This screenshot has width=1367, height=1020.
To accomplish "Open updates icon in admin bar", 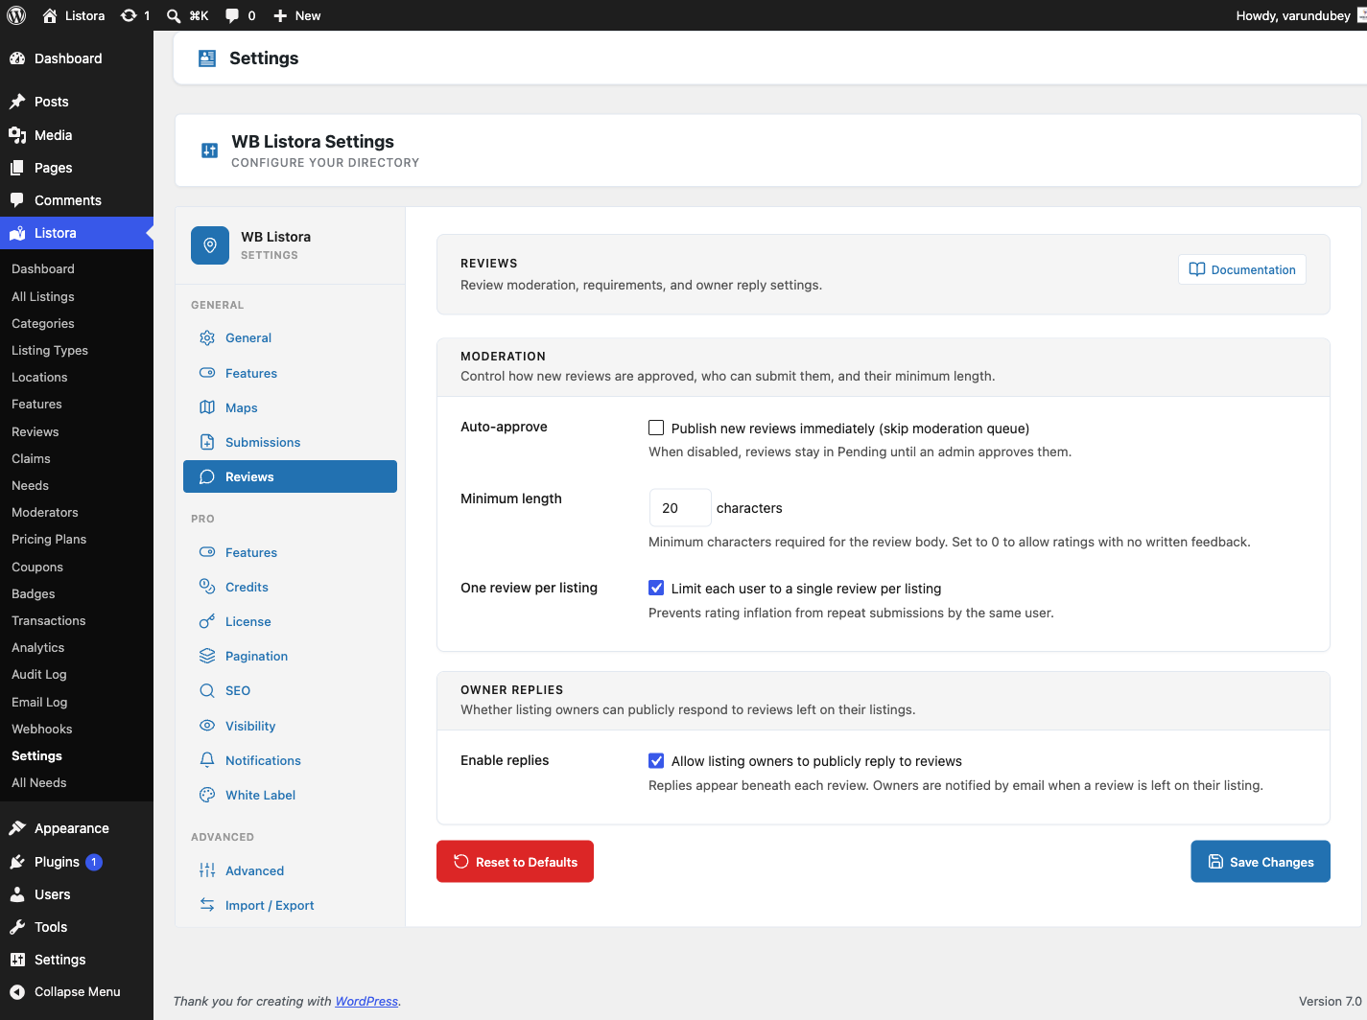I will pos(129,15).
